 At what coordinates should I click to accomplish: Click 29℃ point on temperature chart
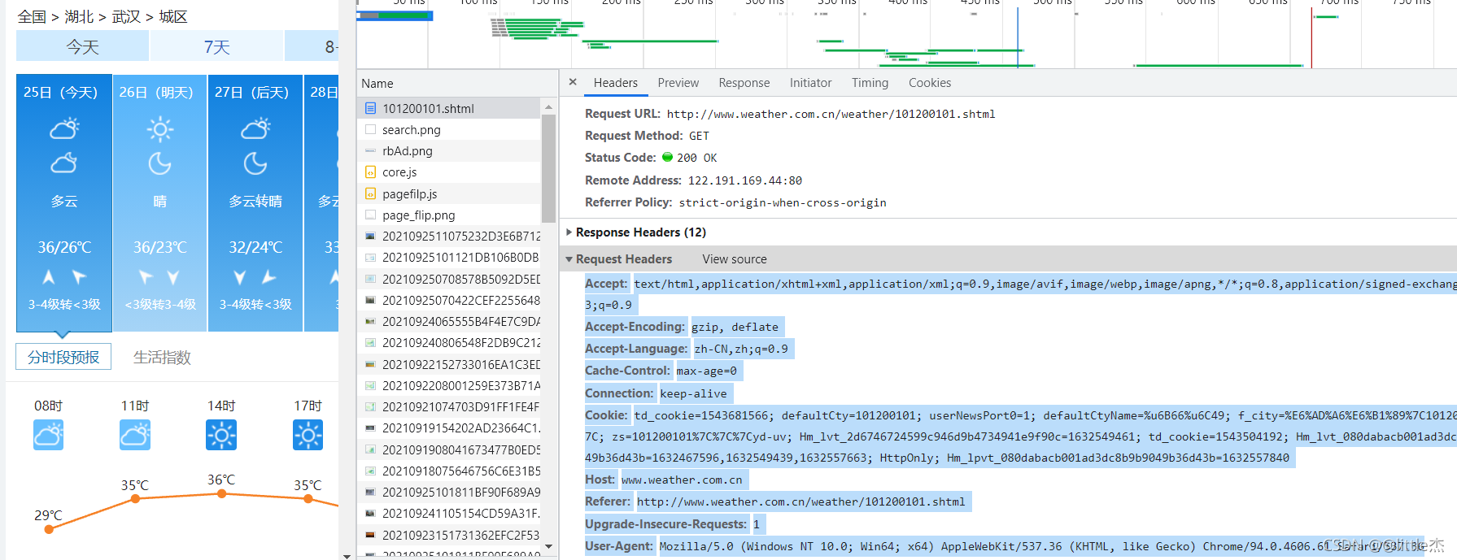(49, 529)
